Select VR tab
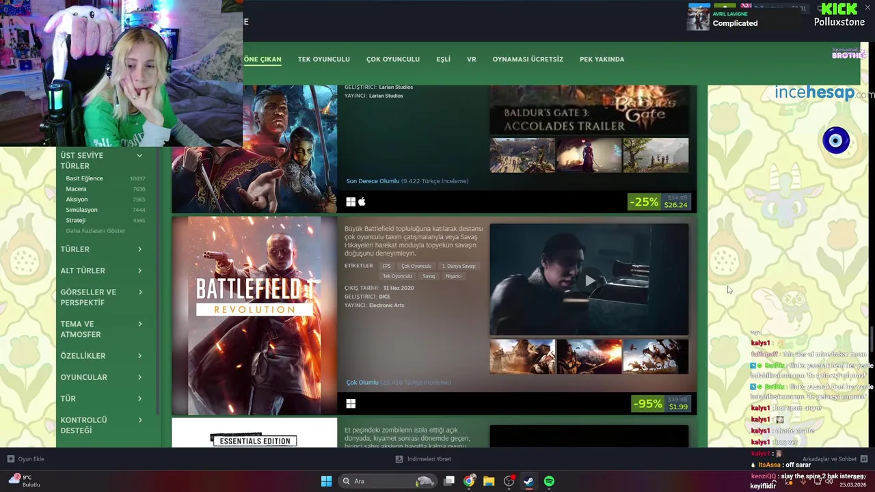The height and width of the screenshot is (492, 875). coord(472,59)
